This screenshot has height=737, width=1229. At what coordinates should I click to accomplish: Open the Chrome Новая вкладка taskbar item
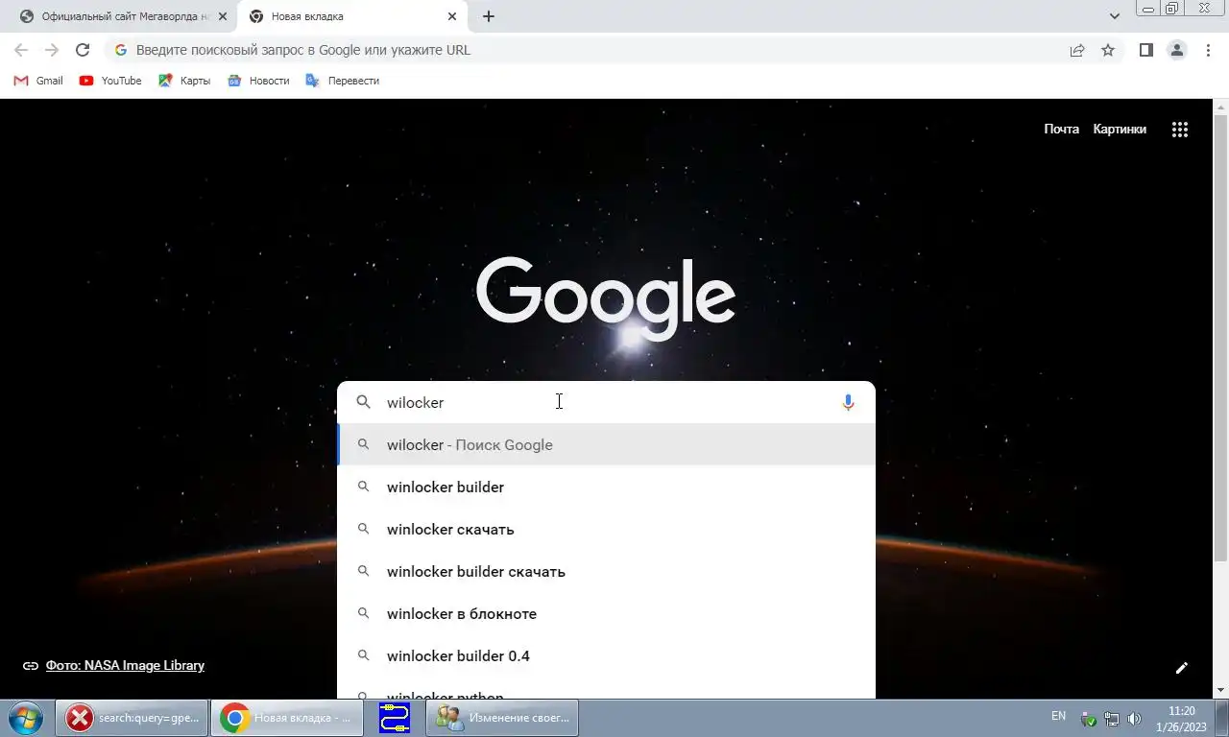point(287,718)
